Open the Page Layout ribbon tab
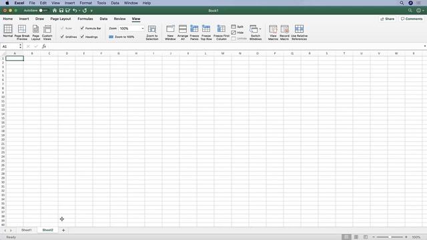The height and width of the screenshot is (240, 427). coord(61,19)
